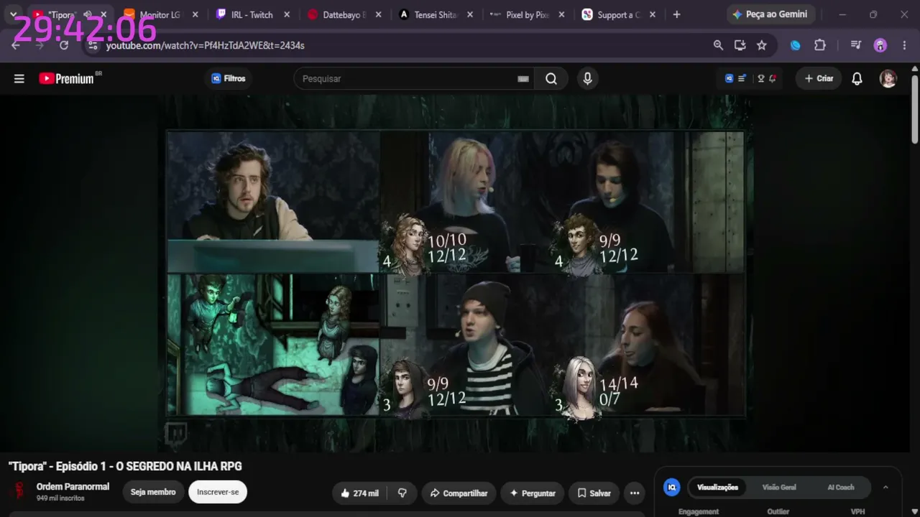Open the more actions ellipsis under video
920x517 pixels.
pyautogui.click(x=635, y=493)
